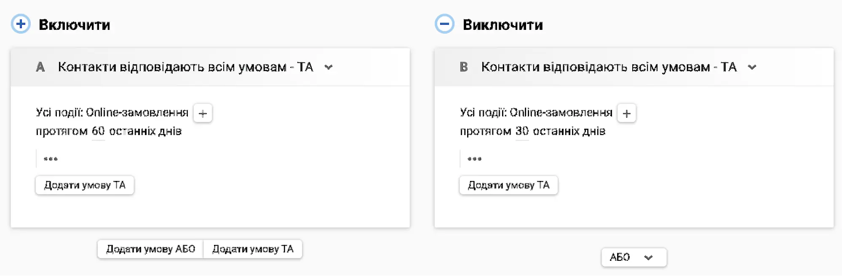Screen dimensions: 842x276
Task: Open the options menu (three dots) in block B
Action: pos(475,159)
